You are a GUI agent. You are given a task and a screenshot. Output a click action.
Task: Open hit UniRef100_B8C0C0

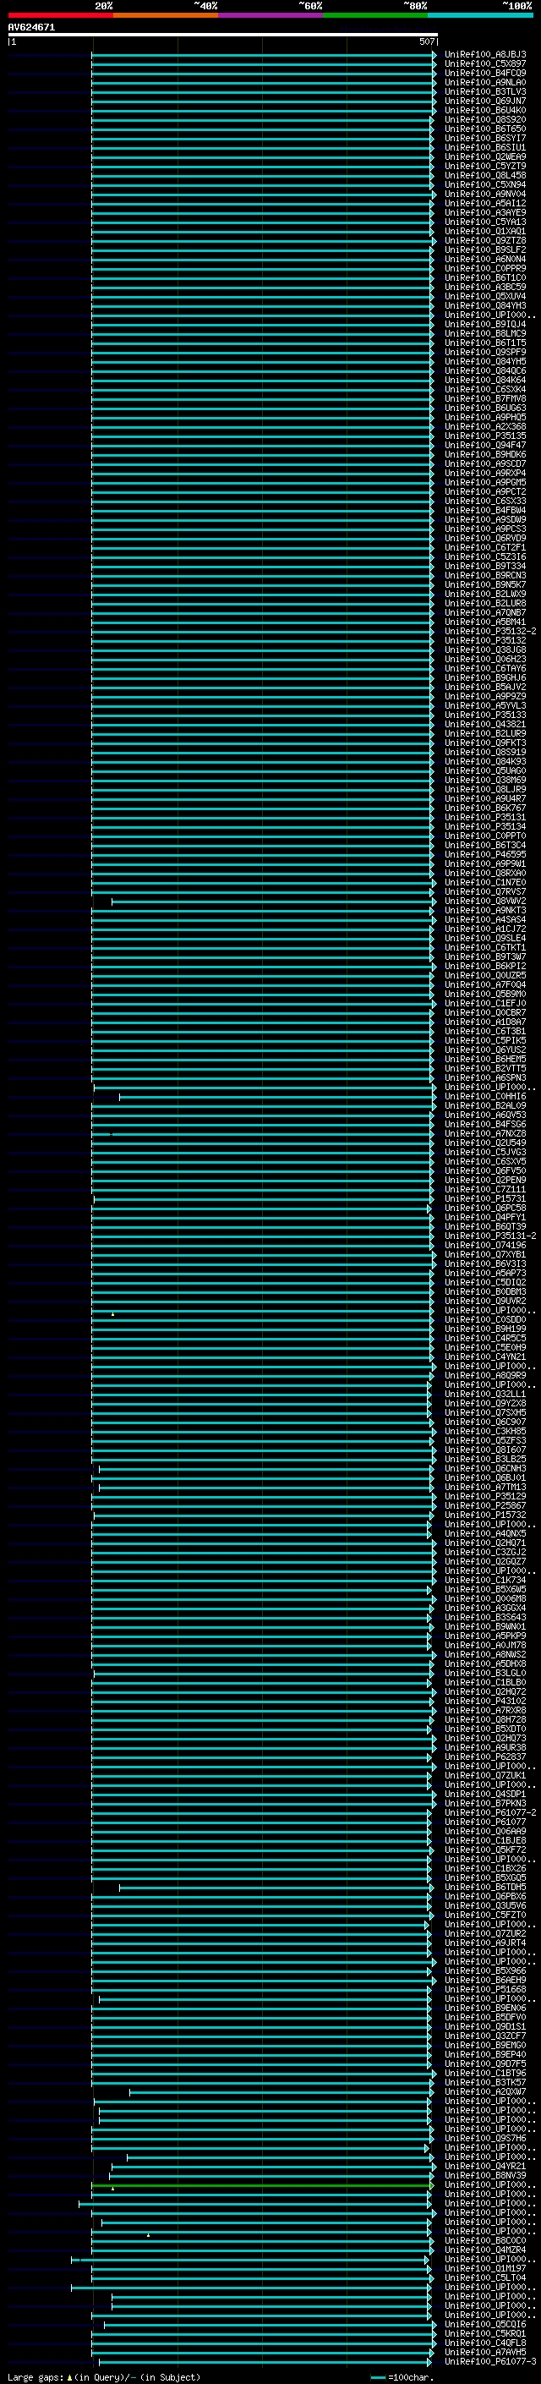(485, 2240)
